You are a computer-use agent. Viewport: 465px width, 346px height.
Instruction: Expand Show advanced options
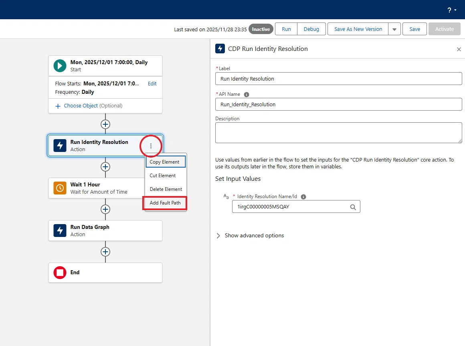[250, 235]
